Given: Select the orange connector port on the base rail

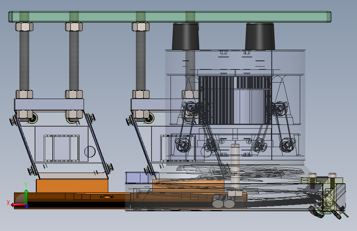Looking at the screenshot, I should pos(107,197).
